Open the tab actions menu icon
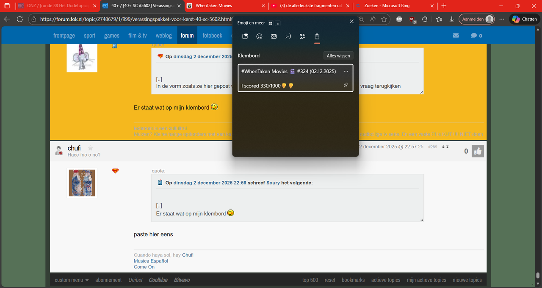Image resolution: width=542 pixels, height=288 pixels. click(7, 6)
